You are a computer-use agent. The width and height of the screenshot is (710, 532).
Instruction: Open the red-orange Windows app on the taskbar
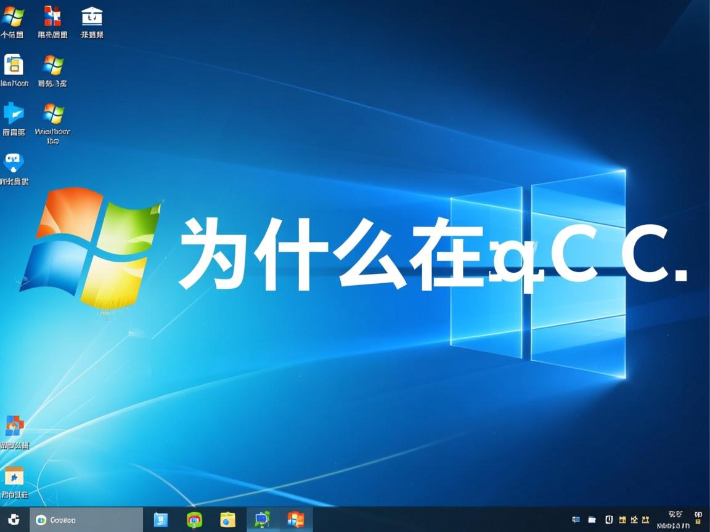(296, 519)
